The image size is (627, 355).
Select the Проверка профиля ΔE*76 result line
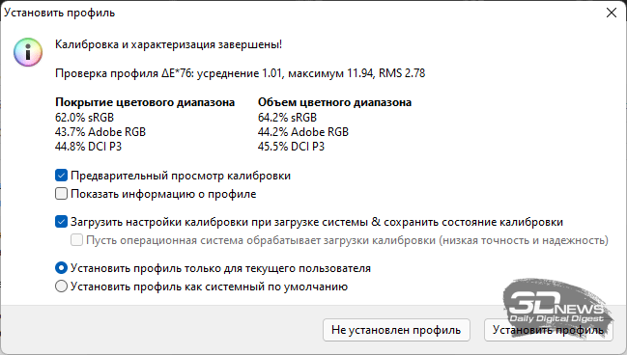point(240,73)
